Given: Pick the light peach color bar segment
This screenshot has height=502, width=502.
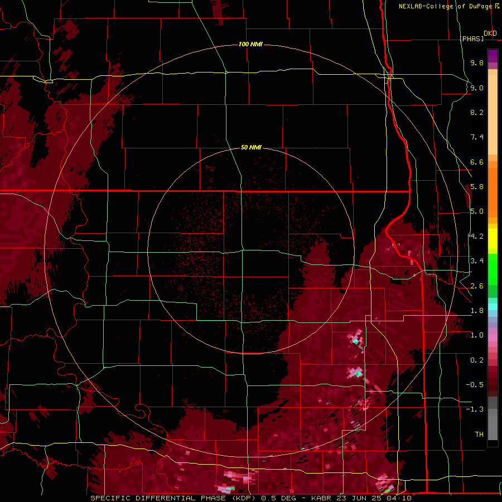Looking at the screenshot, I should (x=493, y=115).
